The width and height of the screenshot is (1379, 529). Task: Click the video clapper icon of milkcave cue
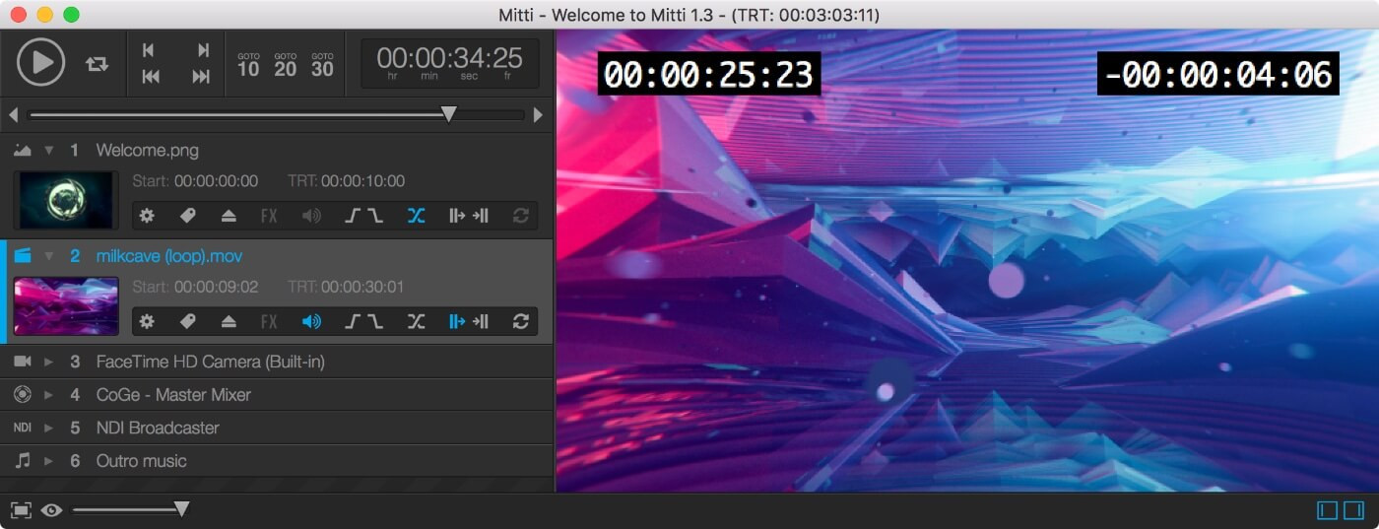click(x=23, y=255)
